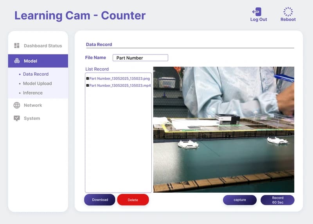Click the Log Out label
313x224 pixels.
click(x=259, y=19)
